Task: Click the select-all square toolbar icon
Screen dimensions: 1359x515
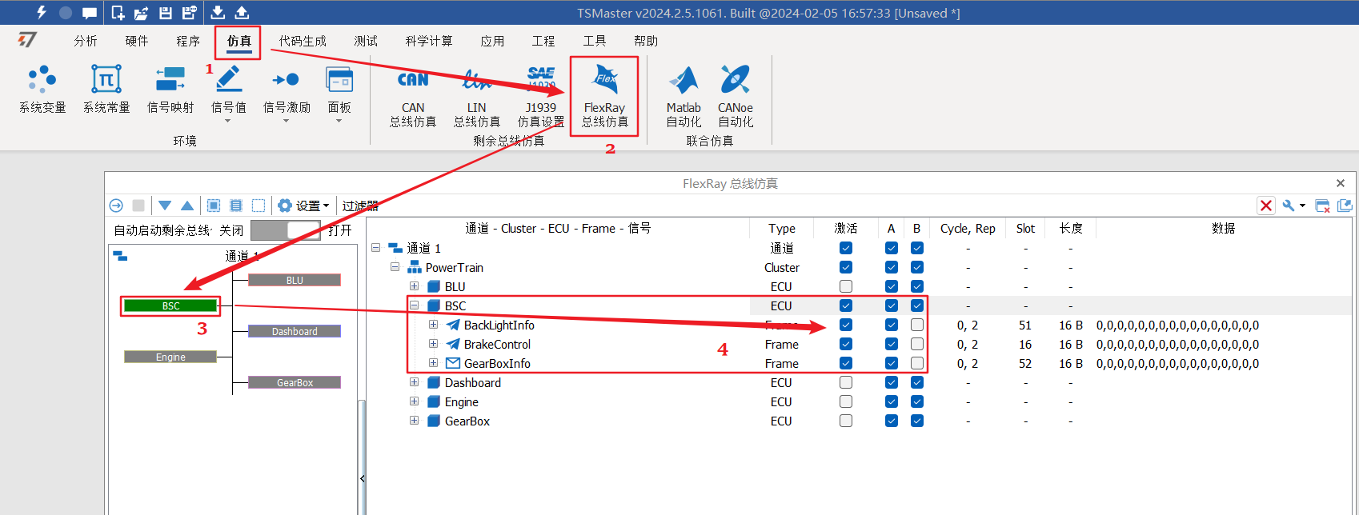Action: [x=214, y=206]
